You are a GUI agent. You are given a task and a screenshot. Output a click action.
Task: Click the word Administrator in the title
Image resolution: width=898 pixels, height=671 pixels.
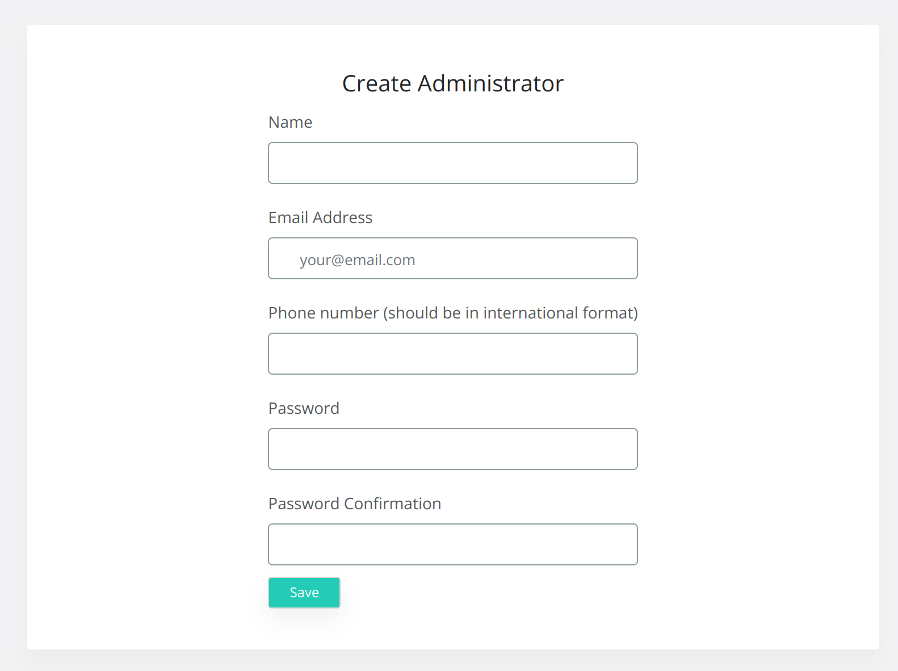pyautogui.click(x=490, y=83)
